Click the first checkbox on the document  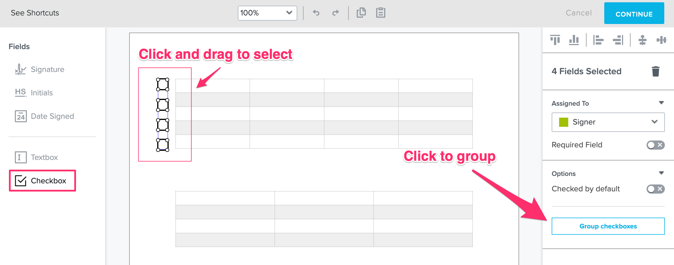(x=163, y=85)
